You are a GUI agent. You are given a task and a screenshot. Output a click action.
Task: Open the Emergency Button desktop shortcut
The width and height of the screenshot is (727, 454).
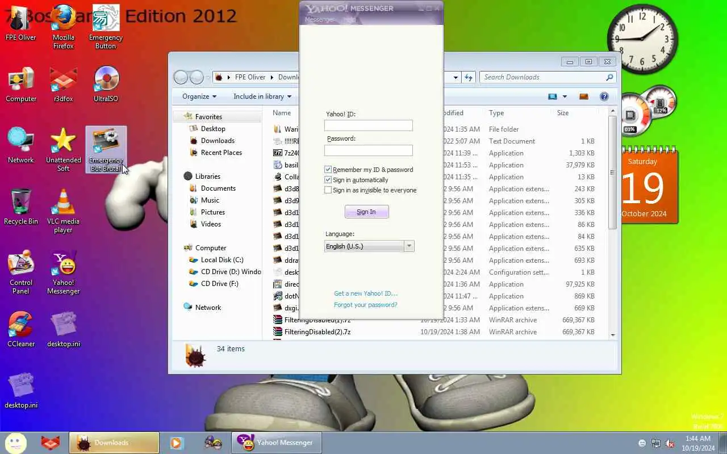click(x=106, y=27)
